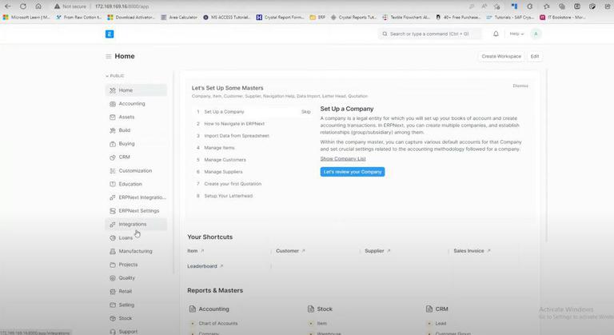Click the ERPNext Integrations sidebar icon
Viewport: 614px width, 335px height.
pos(113,197)
